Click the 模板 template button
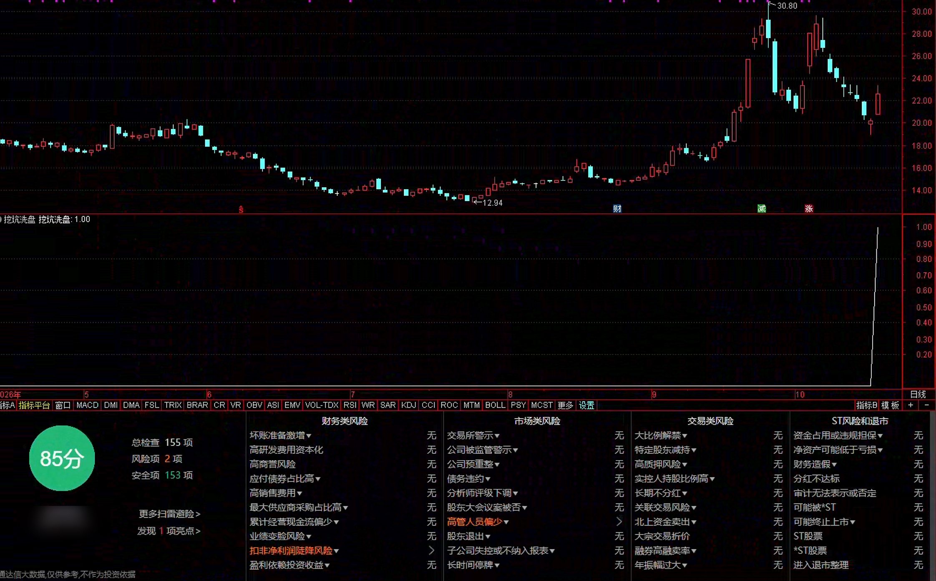 click(x=890, y=405)
